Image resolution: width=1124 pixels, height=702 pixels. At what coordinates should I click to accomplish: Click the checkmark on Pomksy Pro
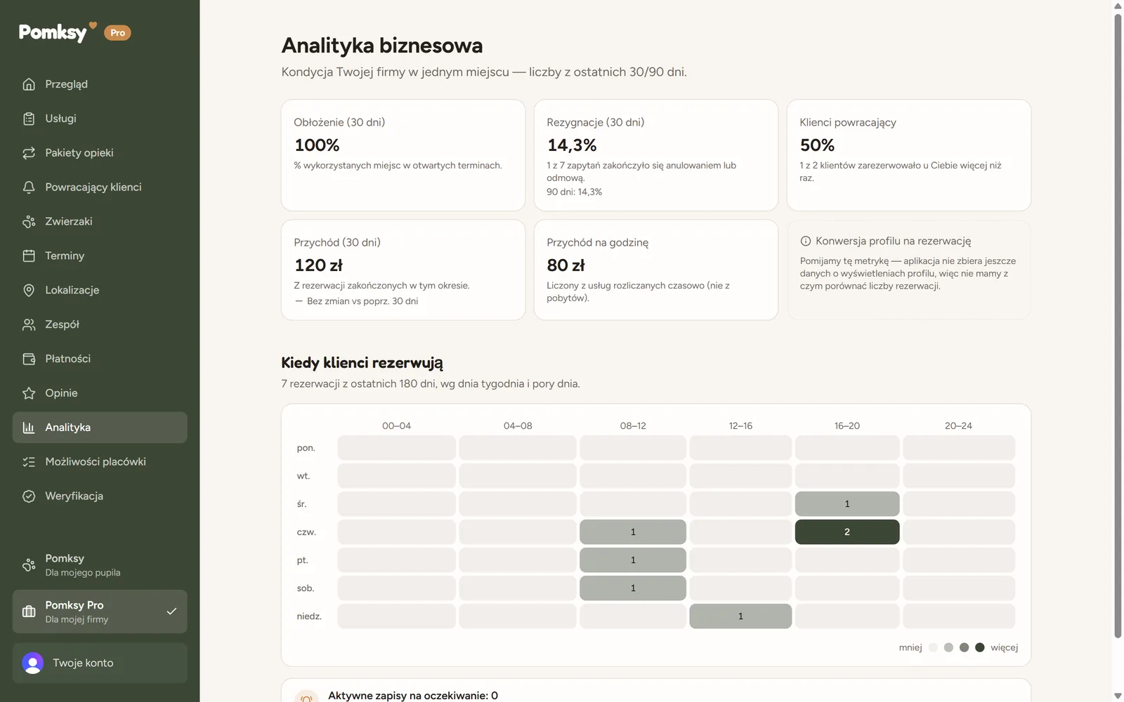(171, 611)
